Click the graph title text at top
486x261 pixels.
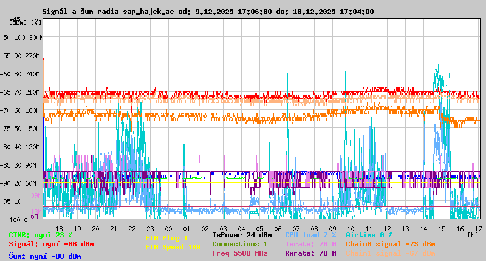coord(208,12)
